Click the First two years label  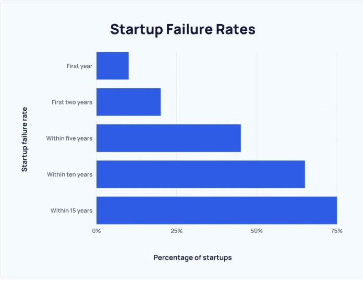pyautogui.click(x=72, y=102)
